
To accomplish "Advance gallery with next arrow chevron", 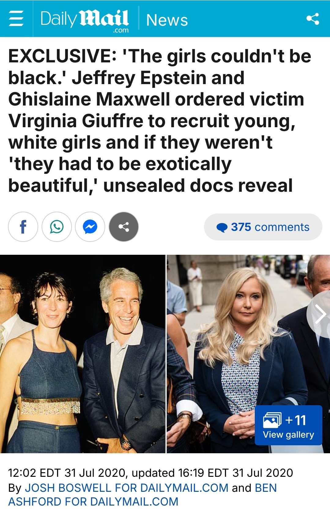I will (x=320, y=314).
